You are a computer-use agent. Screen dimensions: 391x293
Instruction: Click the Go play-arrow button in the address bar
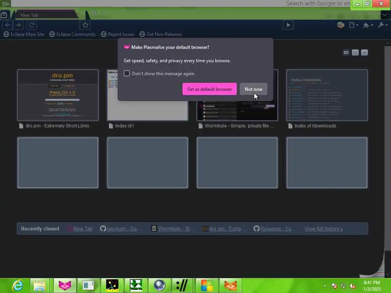[x=288, y=25]
